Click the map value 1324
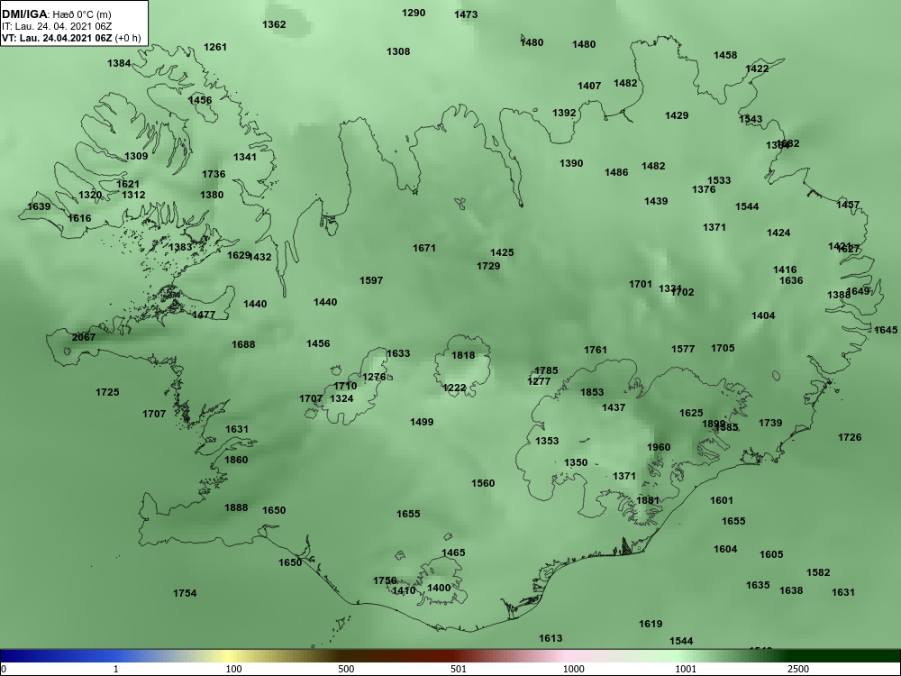The width and height of the screenshot is (901, 676). coord(341,398)
